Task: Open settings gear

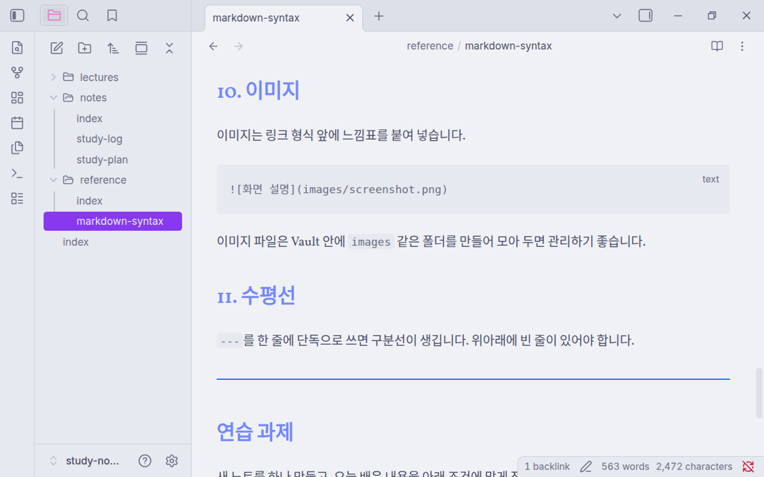Action: [x=172, y=461]
